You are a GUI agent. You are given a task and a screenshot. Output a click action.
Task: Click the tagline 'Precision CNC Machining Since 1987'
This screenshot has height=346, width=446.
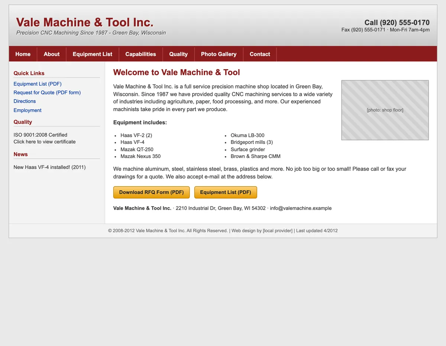pos(62,33)
